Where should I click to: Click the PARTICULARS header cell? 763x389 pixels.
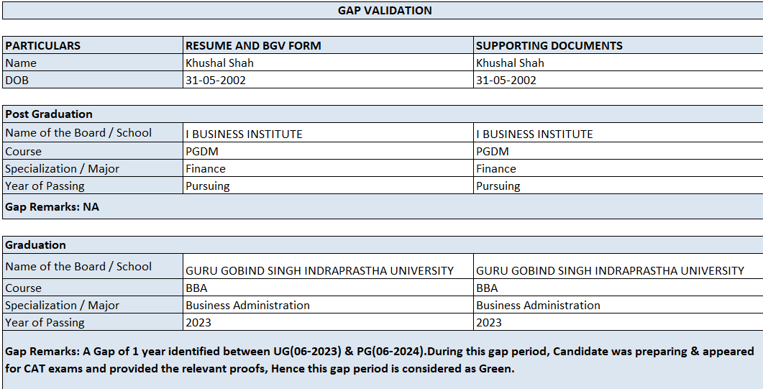(93, 45)
